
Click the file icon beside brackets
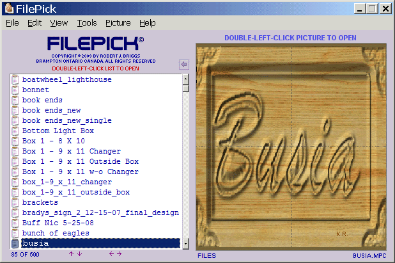(15, 202)
